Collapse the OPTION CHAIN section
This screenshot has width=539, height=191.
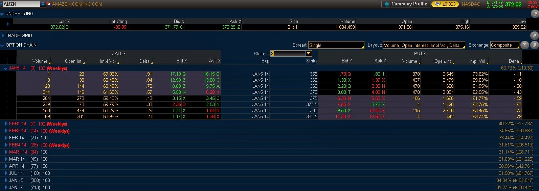click(x=2, y=45)
